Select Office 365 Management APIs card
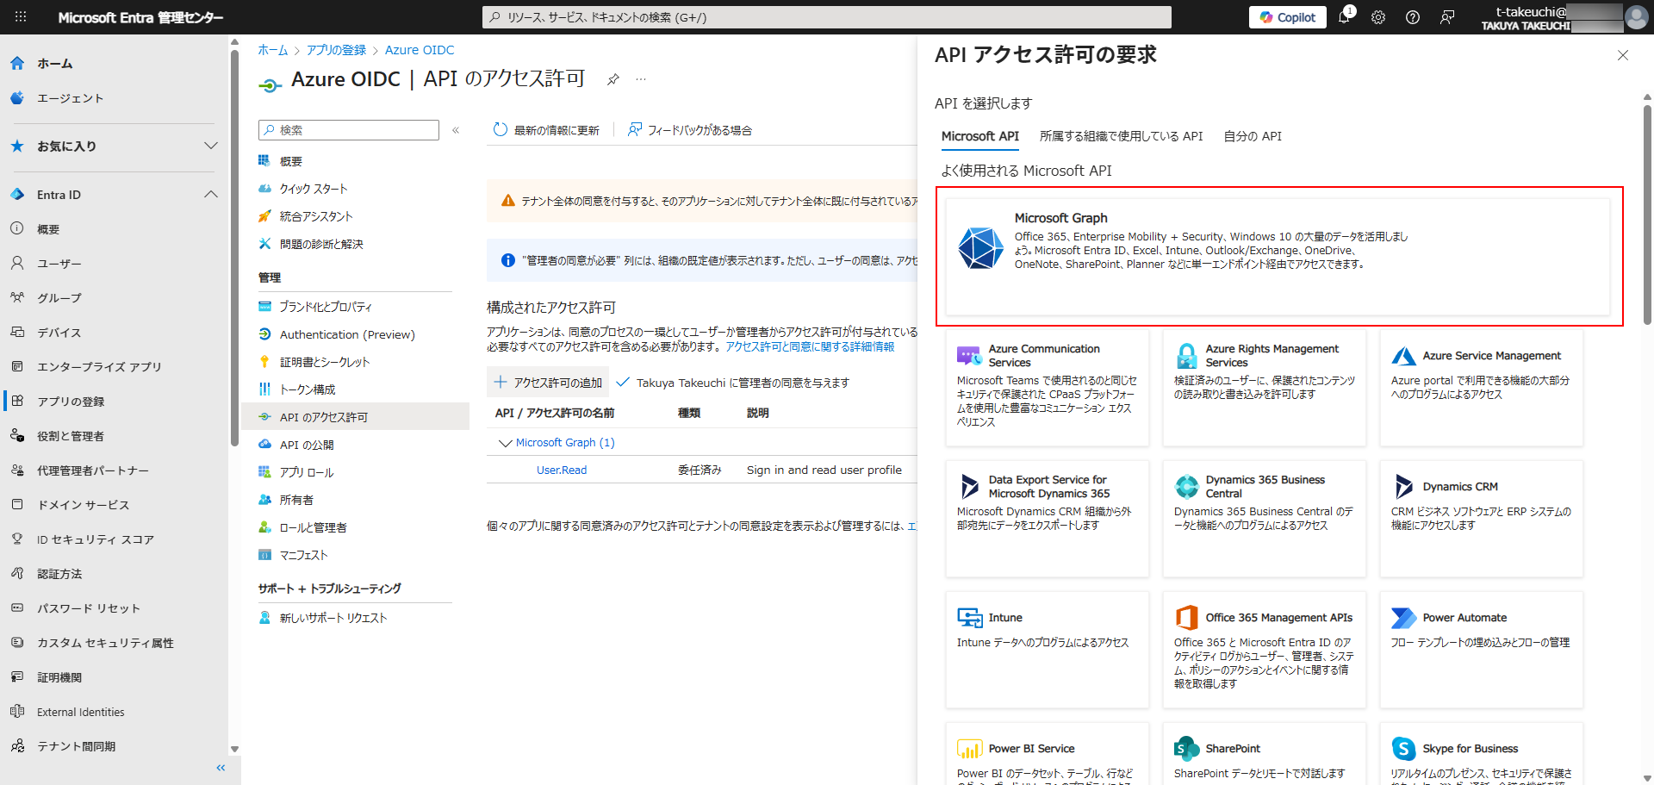 (x=1265, y=650)
